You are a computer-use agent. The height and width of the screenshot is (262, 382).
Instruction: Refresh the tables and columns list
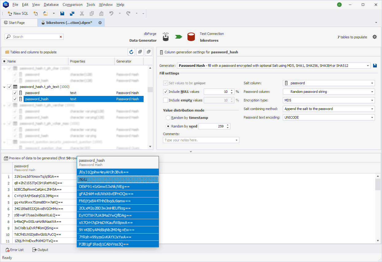point(132,52)
